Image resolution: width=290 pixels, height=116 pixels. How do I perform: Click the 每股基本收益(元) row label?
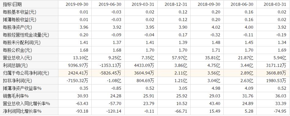coord(20,12)
